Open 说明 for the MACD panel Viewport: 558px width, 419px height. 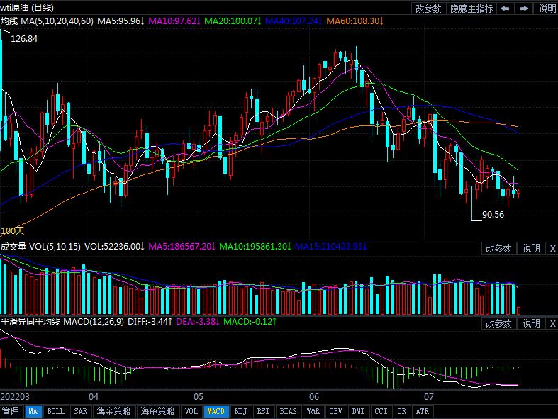pyautogui.click(x=532, y=323)
